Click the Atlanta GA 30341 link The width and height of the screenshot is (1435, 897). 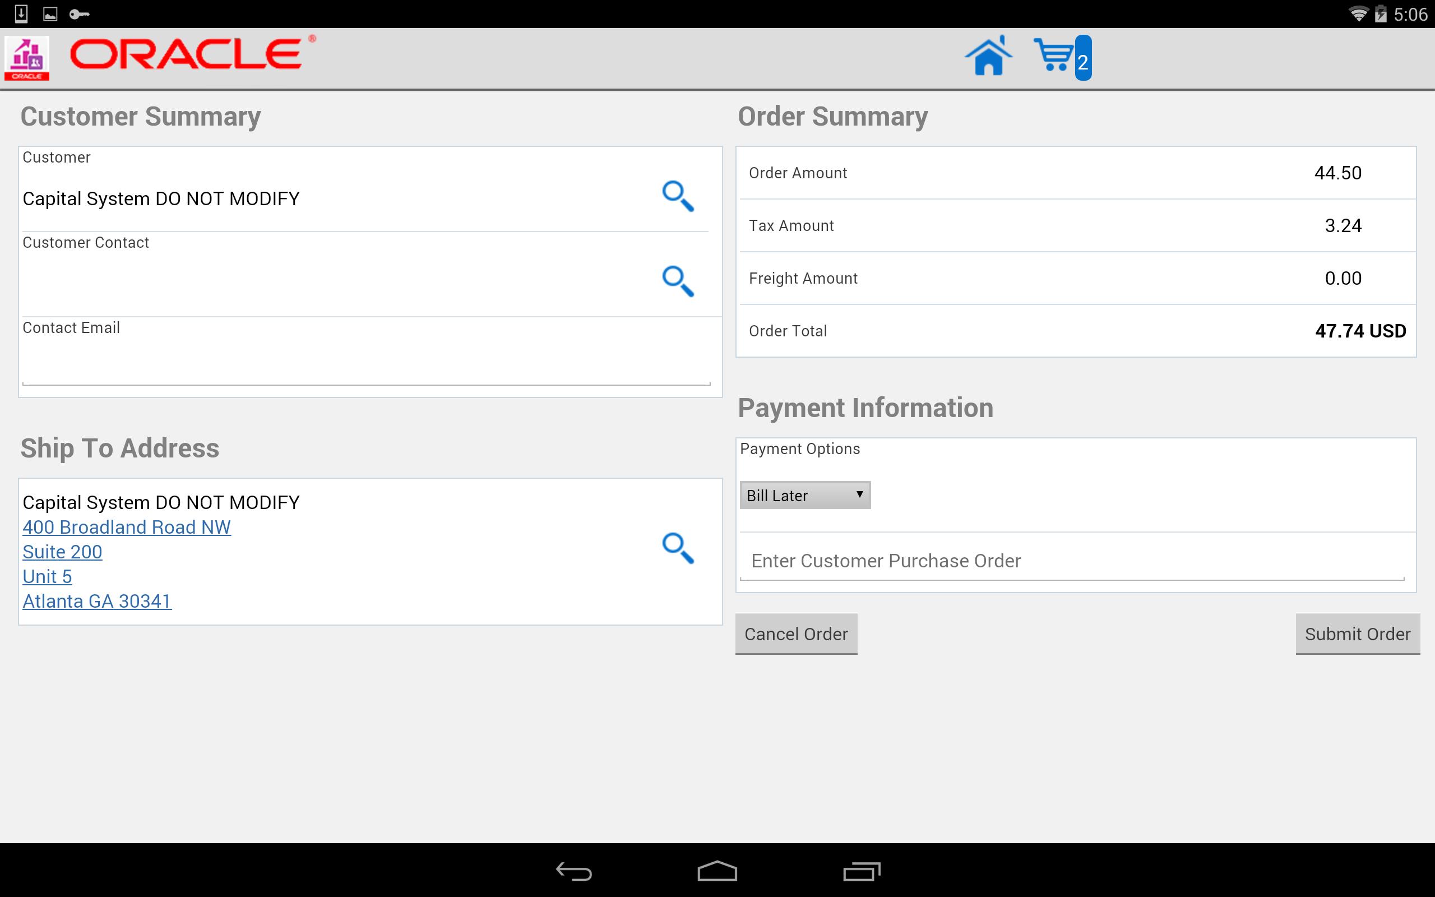(x=96, y=600)
